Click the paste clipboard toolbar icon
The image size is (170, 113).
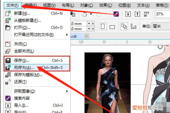[73, 14]
